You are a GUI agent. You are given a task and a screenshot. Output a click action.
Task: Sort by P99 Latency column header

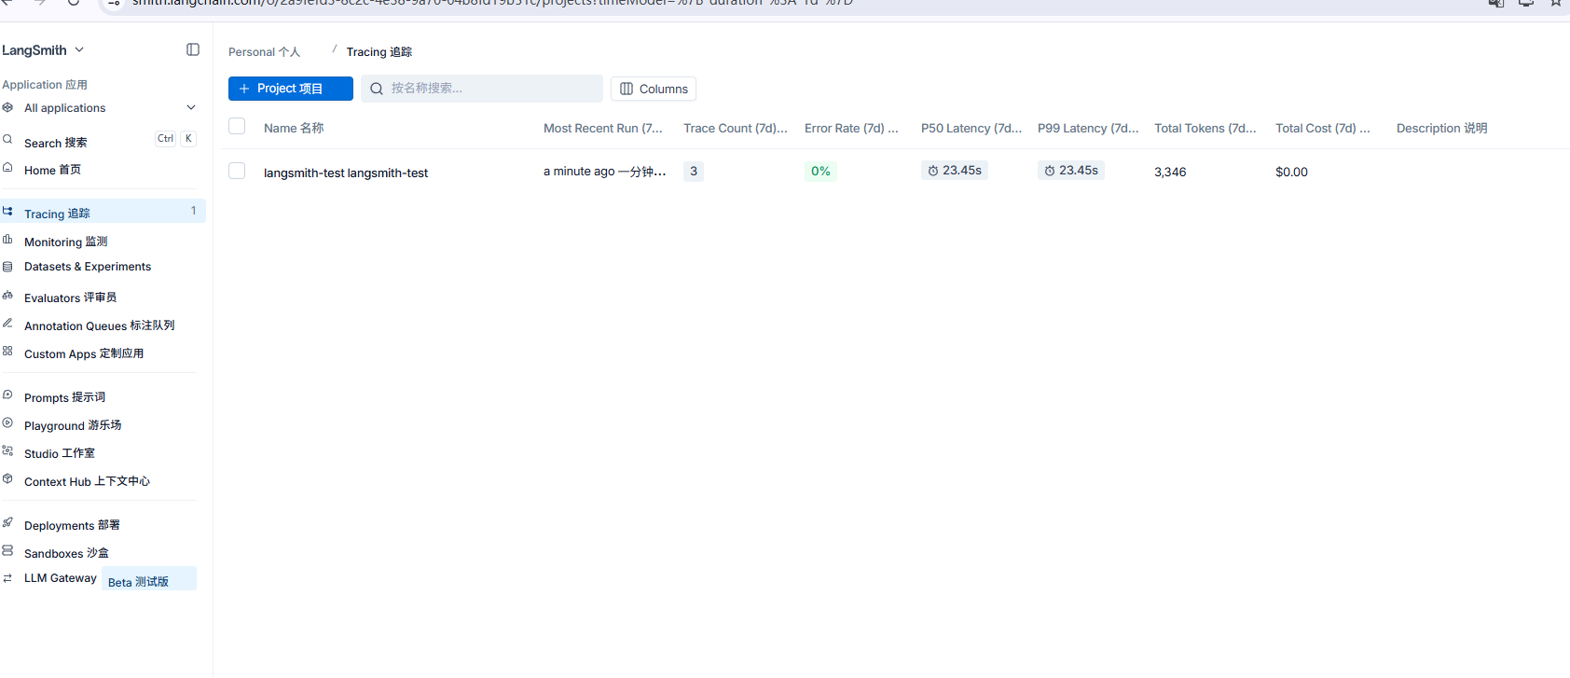pyautogui.click(x=1088, y=128)
